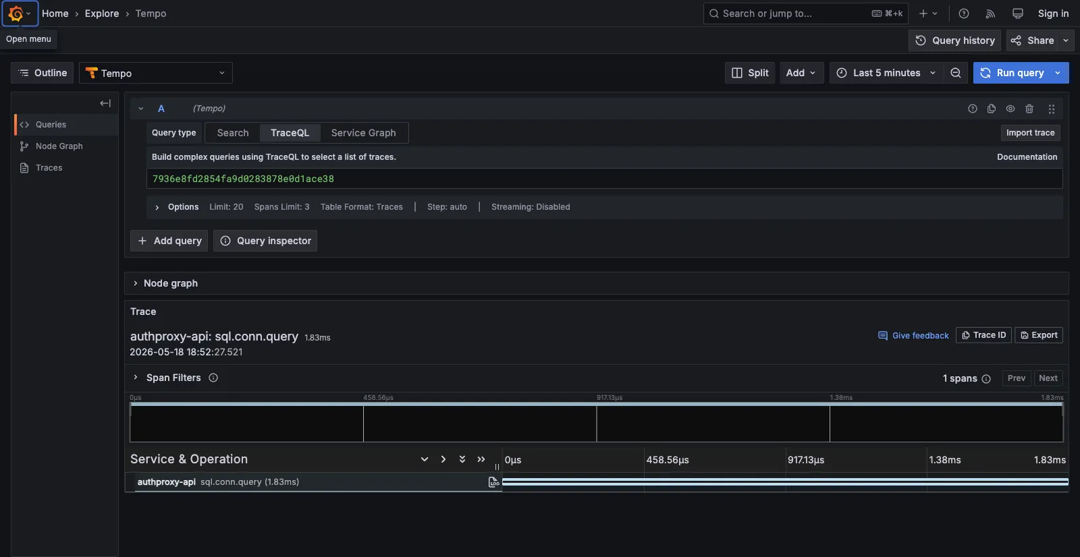Open the news feed RSS icon
Screen dimensions: 1080x557
pos(990,13)
